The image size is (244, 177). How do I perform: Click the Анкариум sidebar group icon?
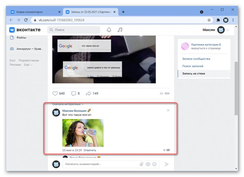(12, 49)
